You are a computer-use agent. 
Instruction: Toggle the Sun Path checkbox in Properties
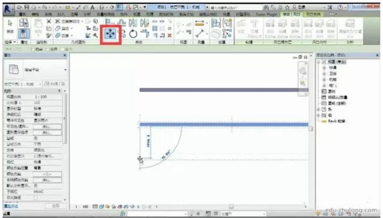(35, 198)
